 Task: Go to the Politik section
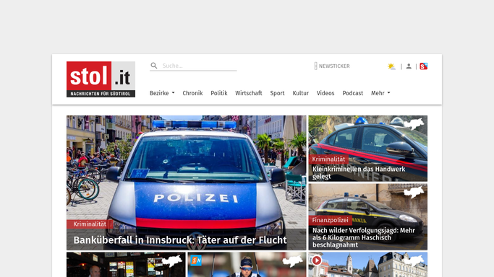point(219,93)
